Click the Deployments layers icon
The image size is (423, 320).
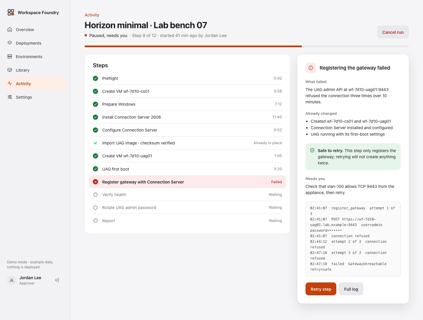(x=10, y=43)
